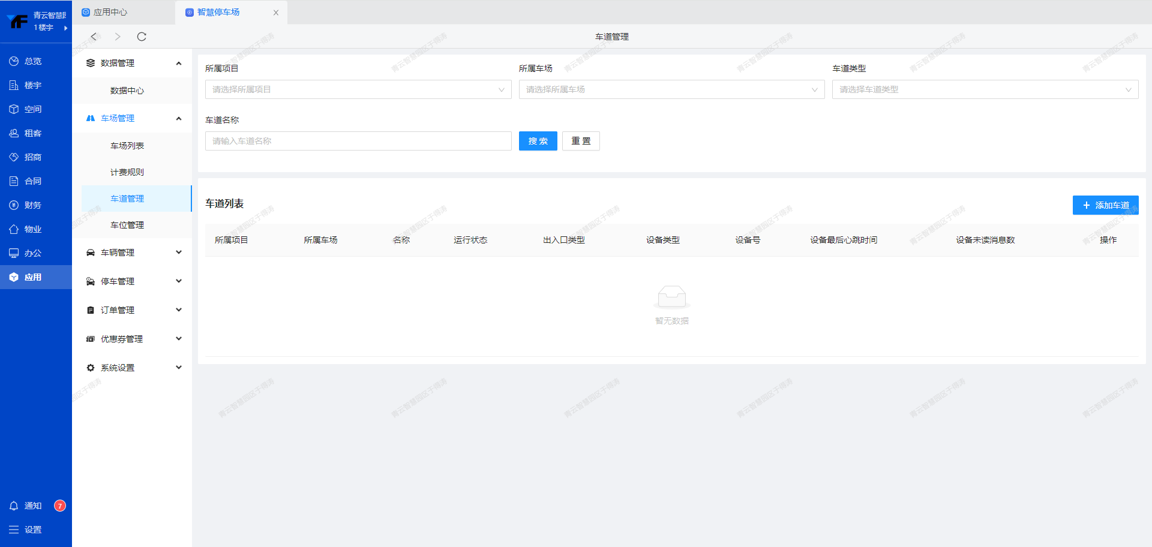
Task: Select the 物业 property icon
Action: coord(14,229)
